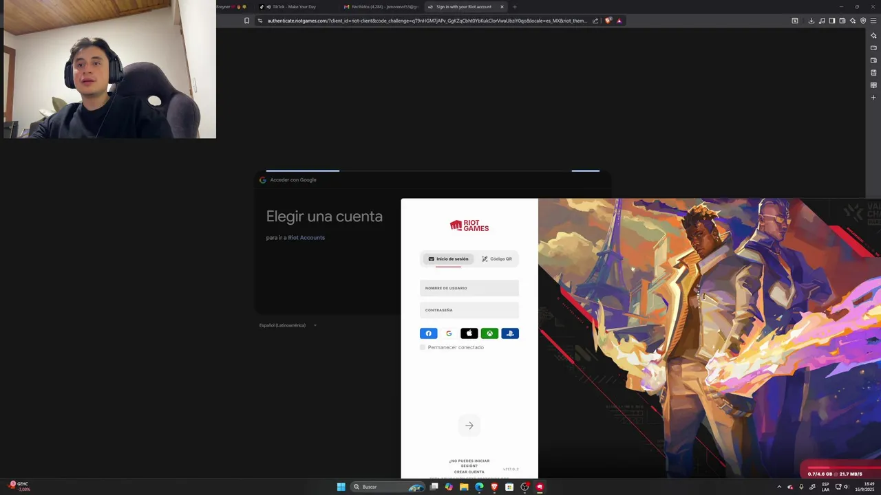Open File Explorer from the taskbar

coord(464,487)
